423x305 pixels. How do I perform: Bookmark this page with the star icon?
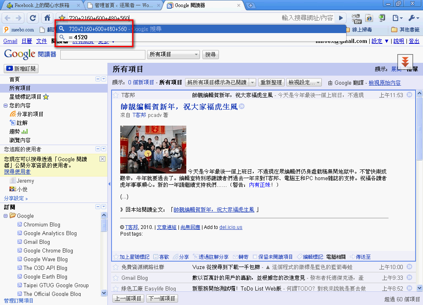62,18
